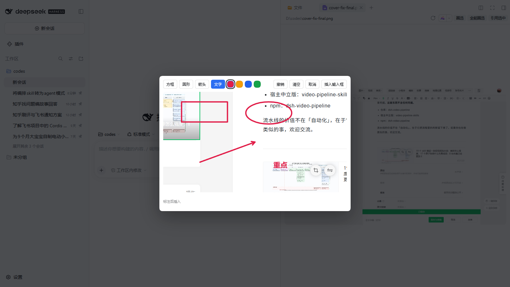Click the fullscreen icon in file panel
The height and width of the screenshot is (287, 510).
pos(492,8)
